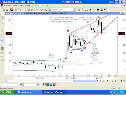Click the Cut scissors icon
This screenshot has height=126, width=126.
click(x=25, y=10)
